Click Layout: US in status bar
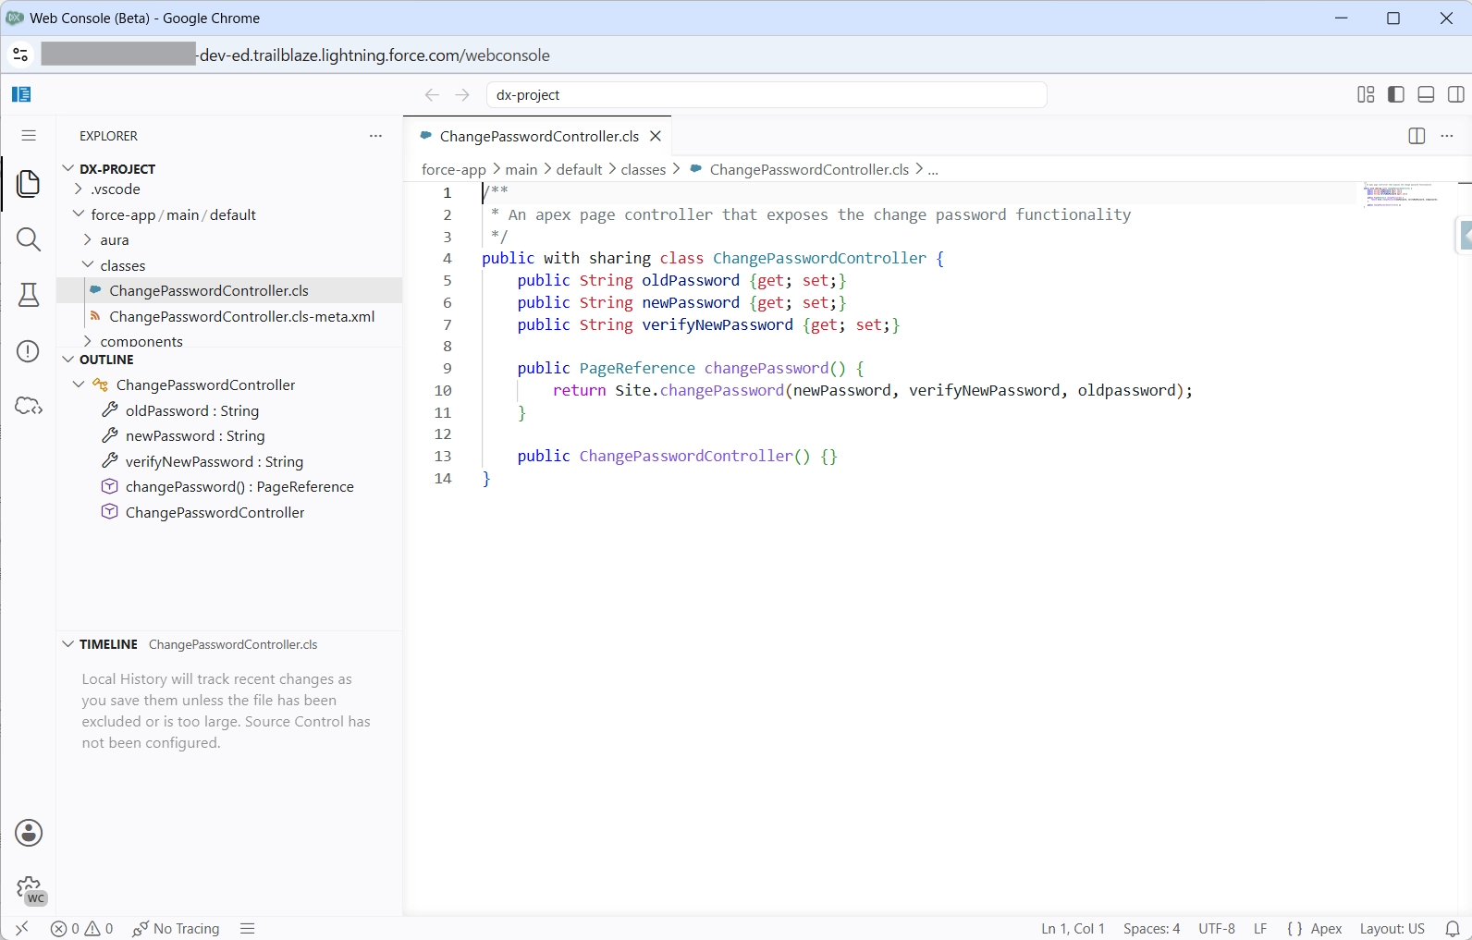 click(1392, 928)
